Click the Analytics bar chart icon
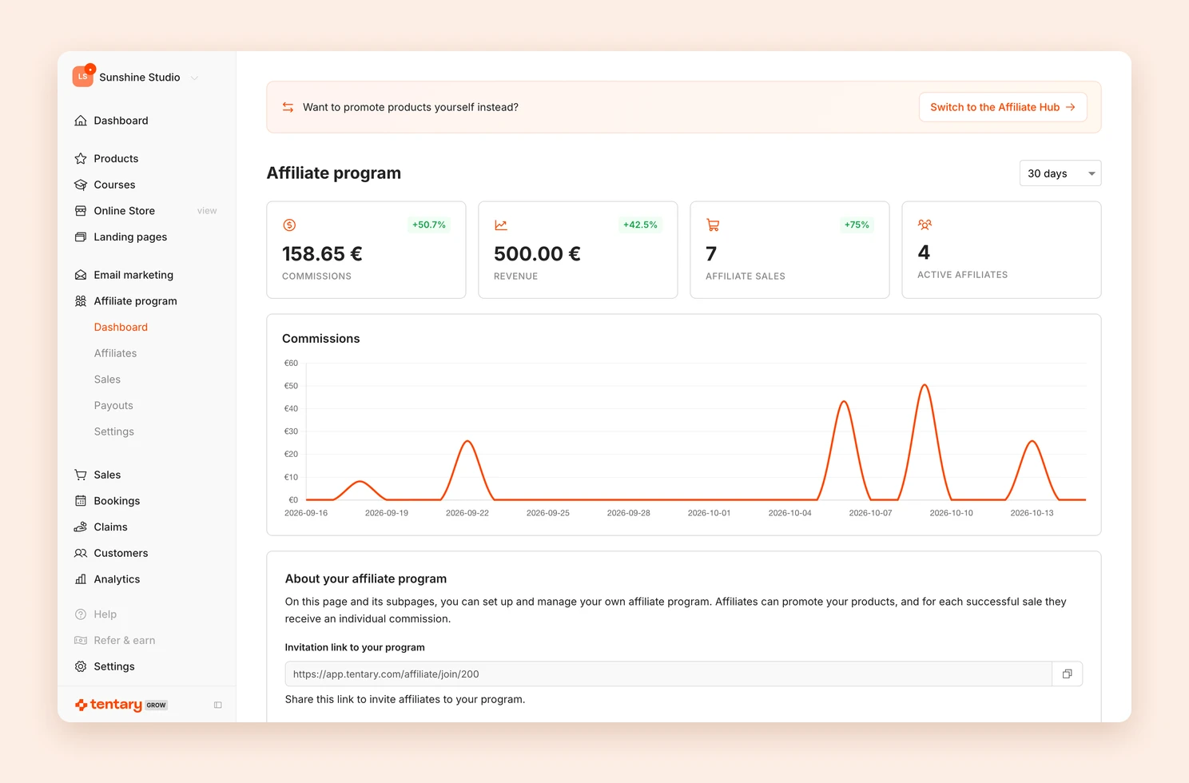Screen dimensions: 1189x783 click(x=81, y=579)
